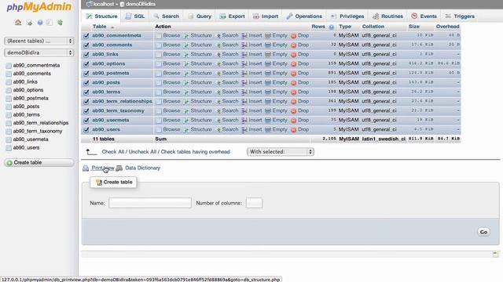Image resolution: width=503 pixels, height=282 pixels.
Task: Click table icon next to ab90_posts in sidebar
Action: point(9,107)
